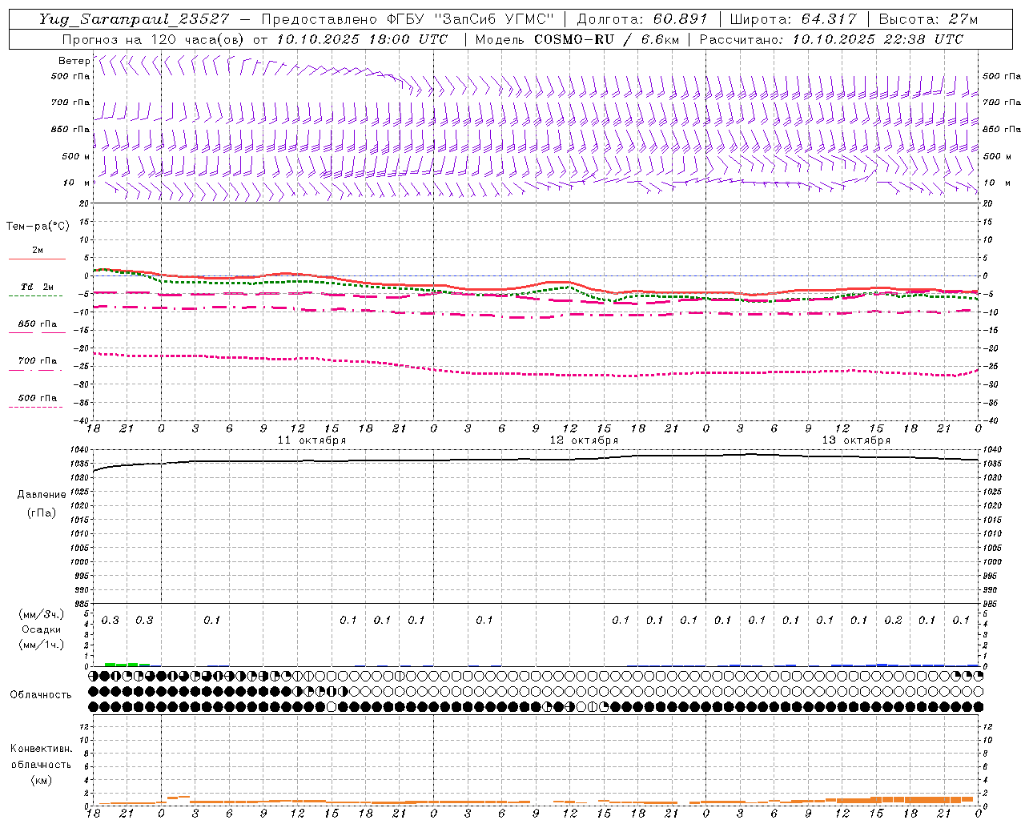This screenshot has width=1025, height=820.
Task: Click the Давление pressure panel label
Action: pyautogui.click(x=42, y=495)
